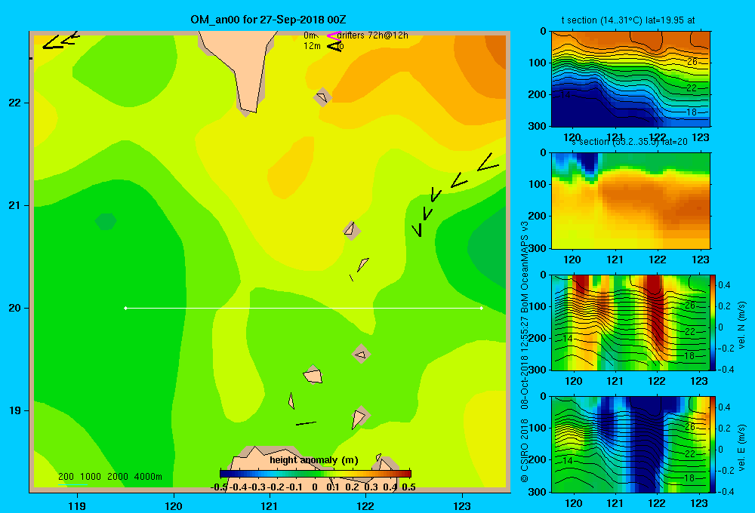Click latitude label 22 on the main map axis
Screen dimensions: 755x513
click(15, 103)
